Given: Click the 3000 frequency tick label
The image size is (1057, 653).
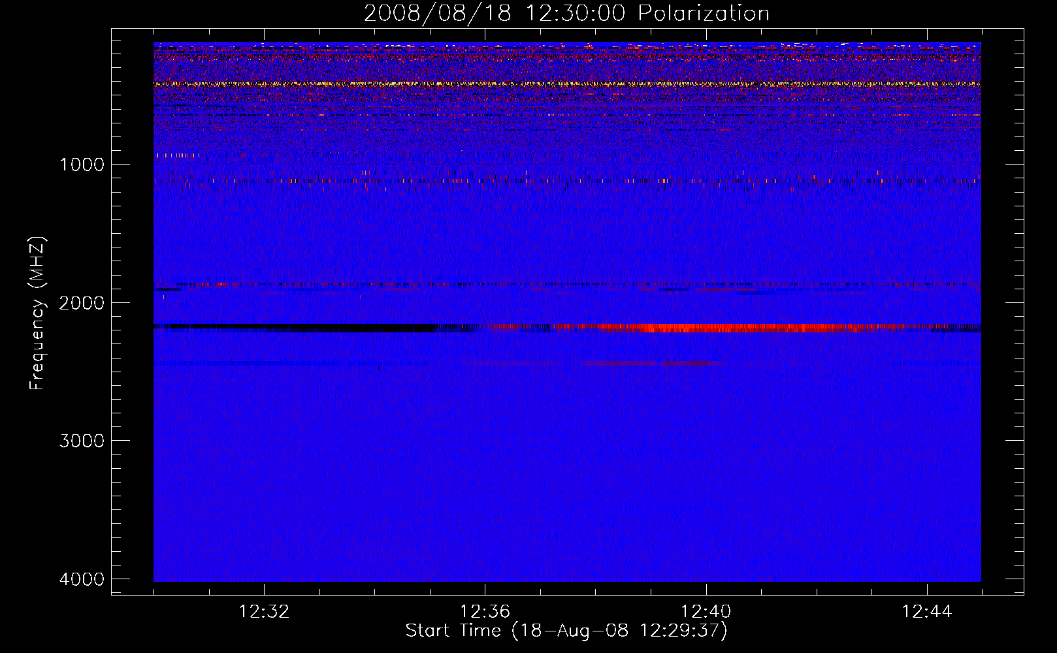Looking at the screenshot, I should (82, 441).
